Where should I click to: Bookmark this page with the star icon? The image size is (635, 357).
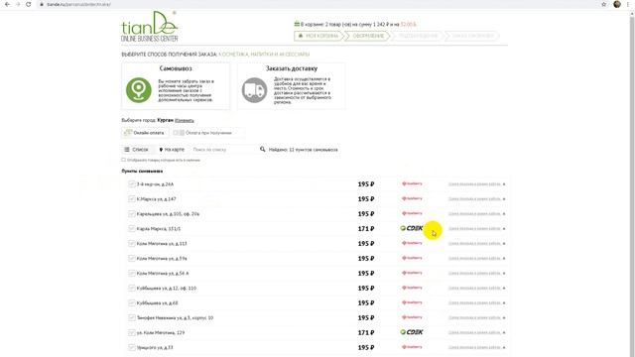click(604, 4)
